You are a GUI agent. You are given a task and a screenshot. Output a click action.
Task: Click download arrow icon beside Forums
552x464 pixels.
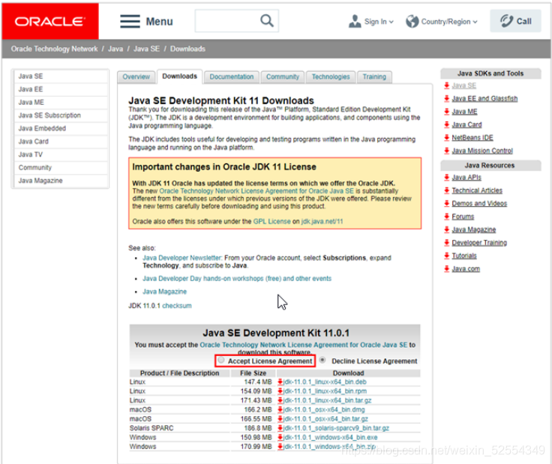click(447, 216)
